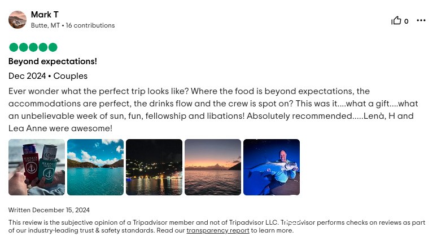The width and height of the screenshot is (437, 241).
Task: Click the Dec 2024 • Couples line
Action: pyautogui.click(x=48, y=76)
